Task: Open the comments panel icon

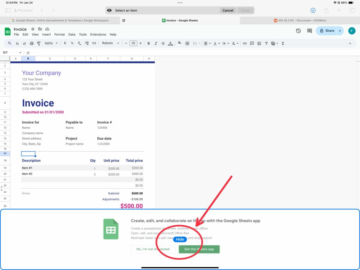Action: (x=309, y=31)
